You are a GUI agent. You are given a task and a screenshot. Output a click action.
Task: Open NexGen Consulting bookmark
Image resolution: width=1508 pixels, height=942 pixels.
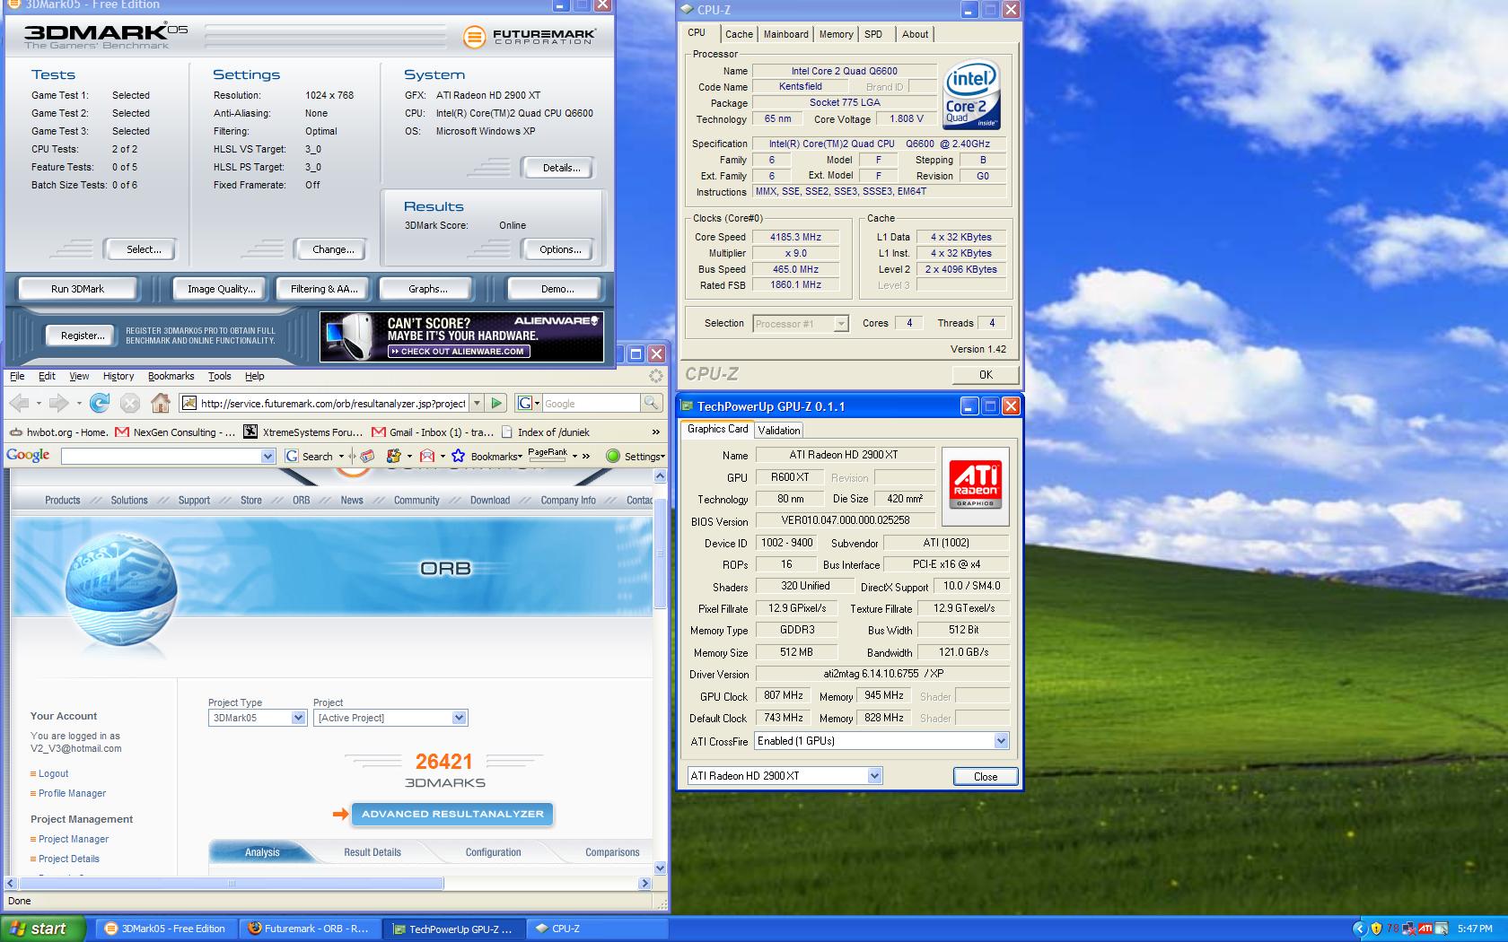(x=175, y=432)
